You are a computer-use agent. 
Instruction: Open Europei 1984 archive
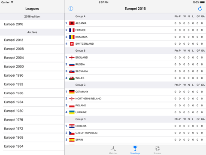(x=32, y=102)
